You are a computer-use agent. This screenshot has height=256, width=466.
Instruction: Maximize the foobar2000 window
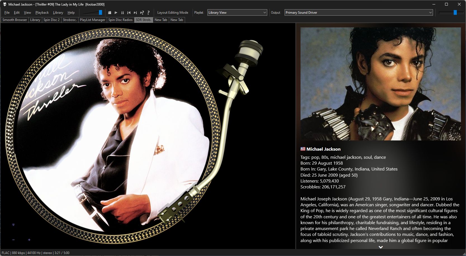446,4
